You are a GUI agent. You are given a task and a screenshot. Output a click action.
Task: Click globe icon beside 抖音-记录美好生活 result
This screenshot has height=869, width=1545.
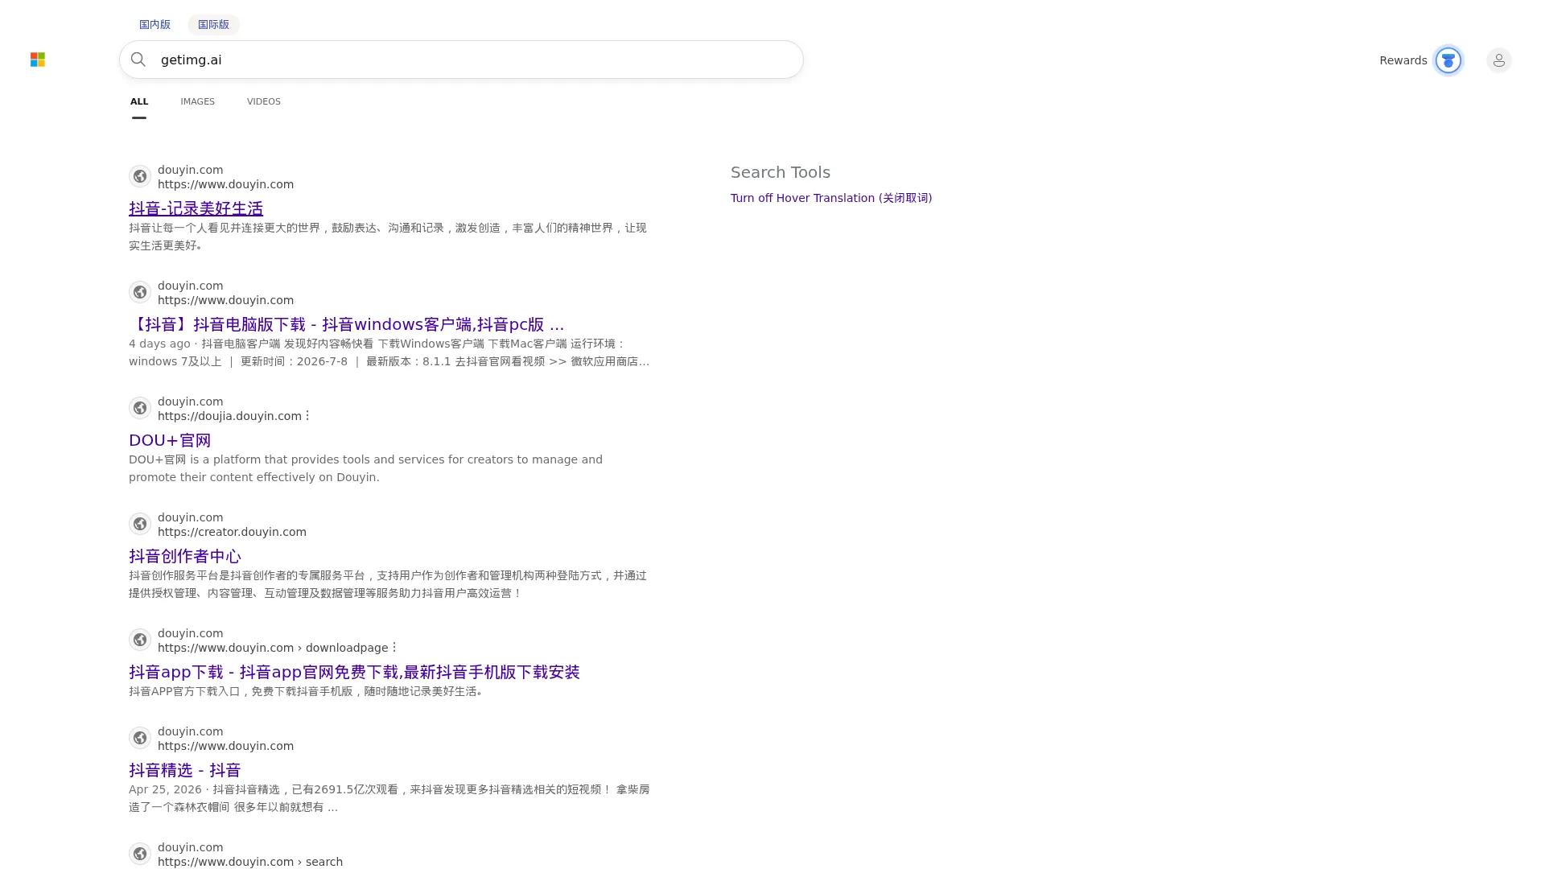pos(140,176)
